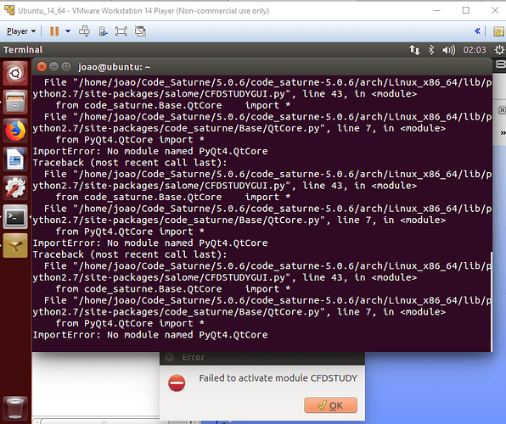Open System Settings from launcher
This screenshot has height=424, width=506.
(15, 188)
